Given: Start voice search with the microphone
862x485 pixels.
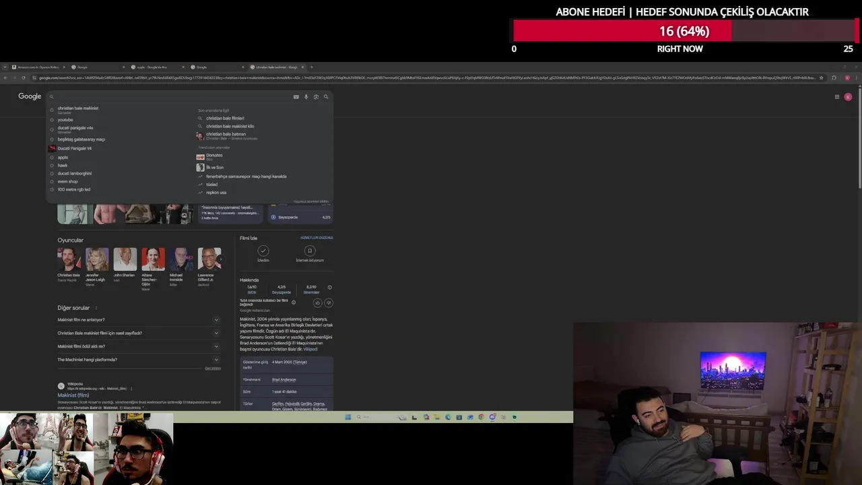Looking at the screenshot, I should point(306,97).
